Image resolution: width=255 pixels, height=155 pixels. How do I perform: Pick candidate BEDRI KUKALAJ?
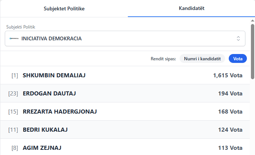click(x=45, y=130)
